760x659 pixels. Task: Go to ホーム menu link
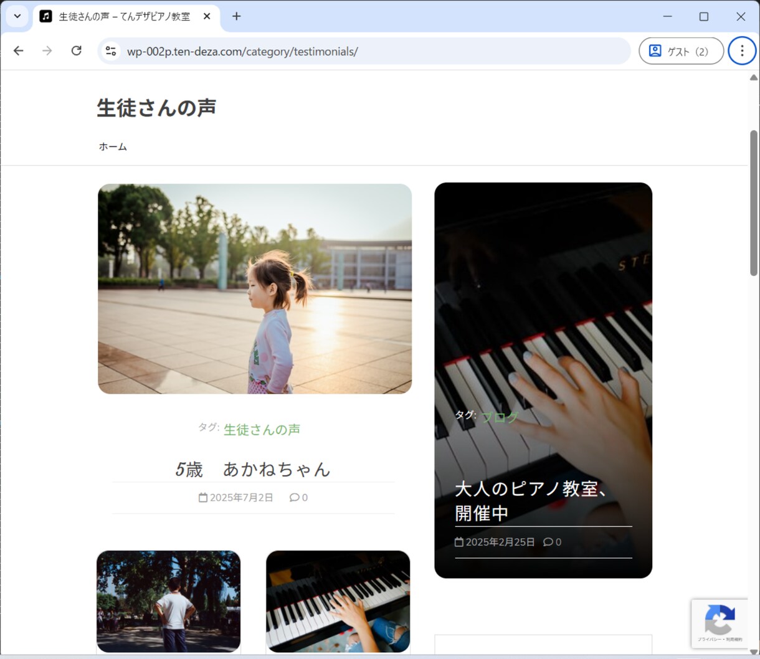click(x=113, y=146)
